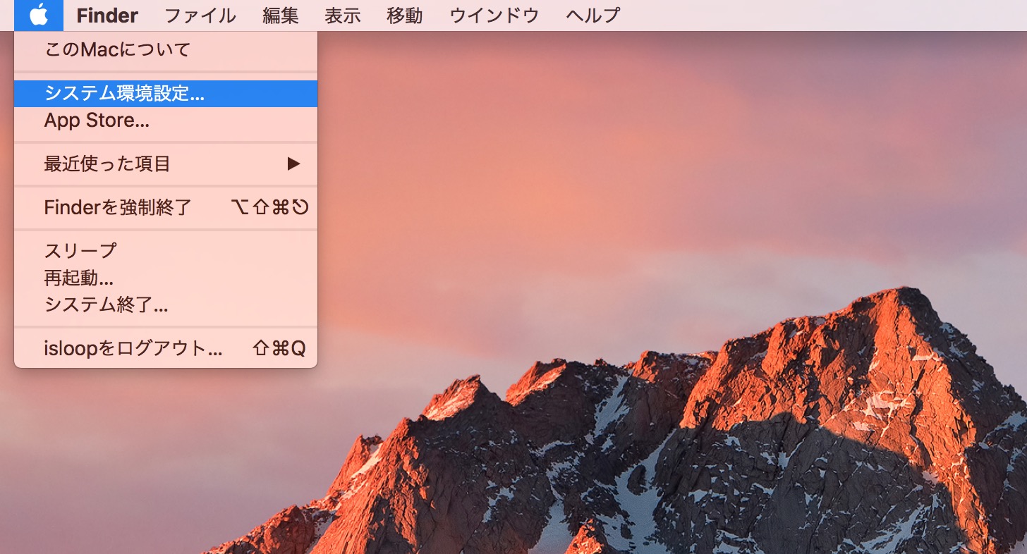1027x554 pixels.
Task: Choose システム環境設定... from Apple menu
Action: pos(166,94)
